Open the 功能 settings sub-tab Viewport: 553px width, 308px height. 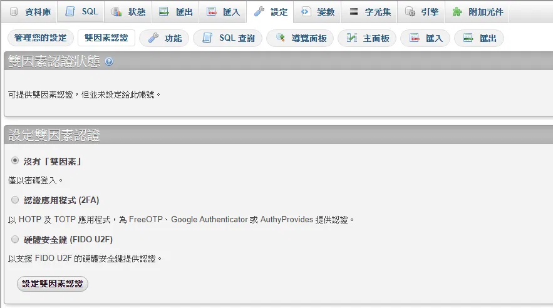coord(164,38)
